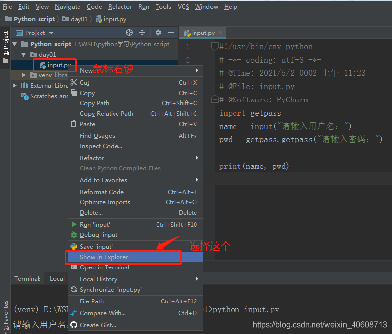
Task: Open the View menu
Action: 42,7
